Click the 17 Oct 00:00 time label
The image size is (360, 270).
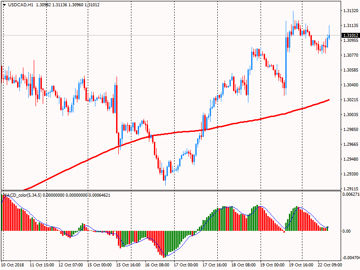(186, 265)
